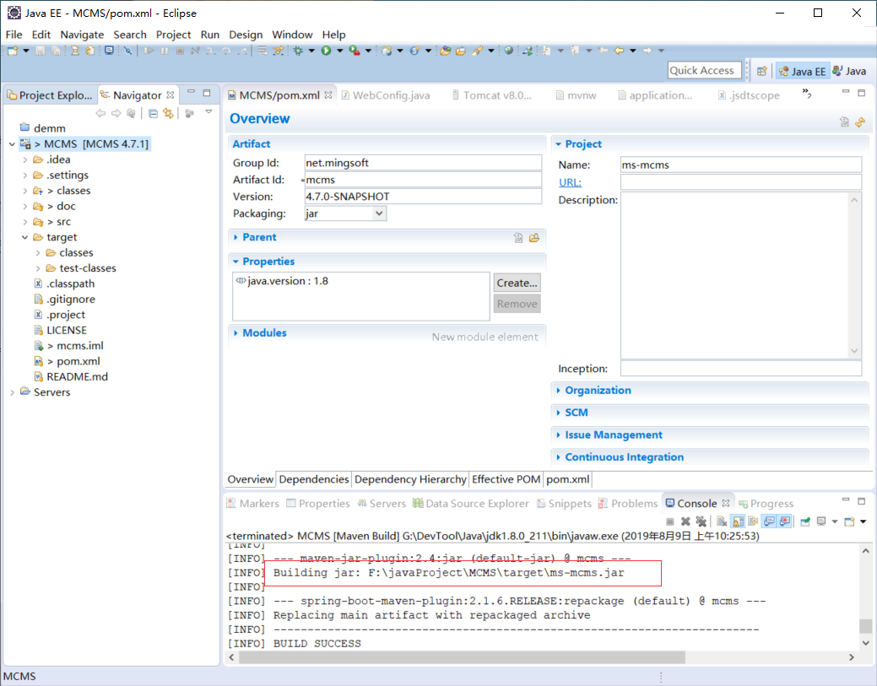Switch to the Effective POM tab
The image size is (877, 686).
(x=506, y=479)
